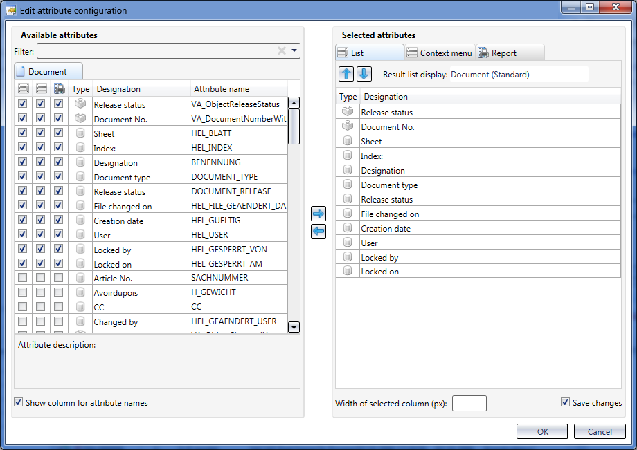637x450 pixels.
Task: Toggle the Save changes checkbox
Action: click(566, 403)
